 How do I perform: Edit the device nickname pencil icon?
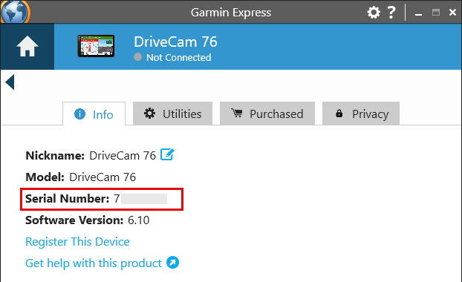pyautogui.click(x=167, y=154)
